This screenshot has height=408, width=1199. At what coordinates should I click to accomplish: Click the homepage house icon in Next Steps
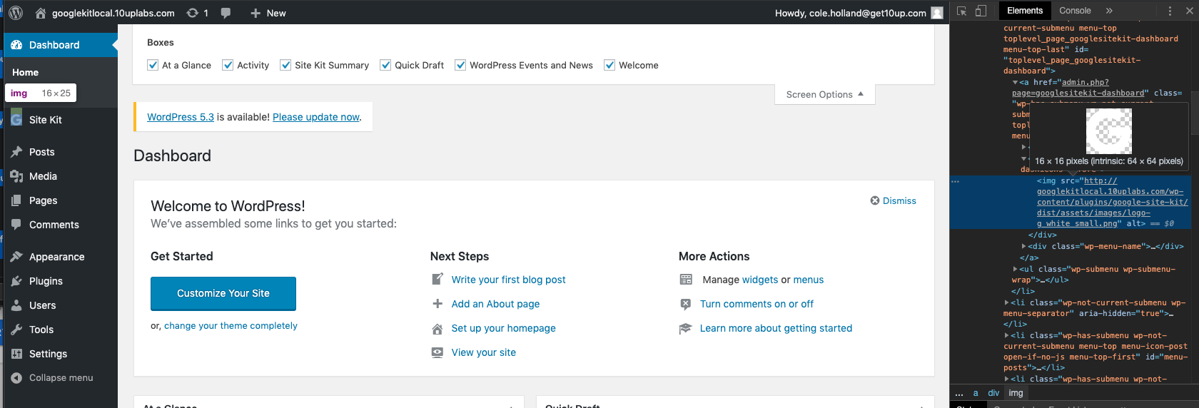[437, 328]
